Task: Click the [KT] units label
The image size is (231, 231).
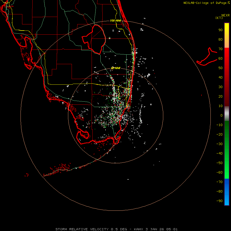Action: [x=219, y=18]
